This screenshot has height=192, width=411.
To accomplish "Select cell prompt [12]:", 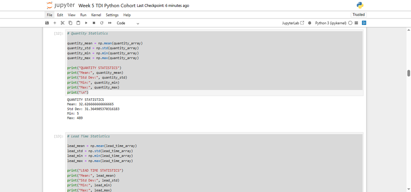I will point(59,33).
